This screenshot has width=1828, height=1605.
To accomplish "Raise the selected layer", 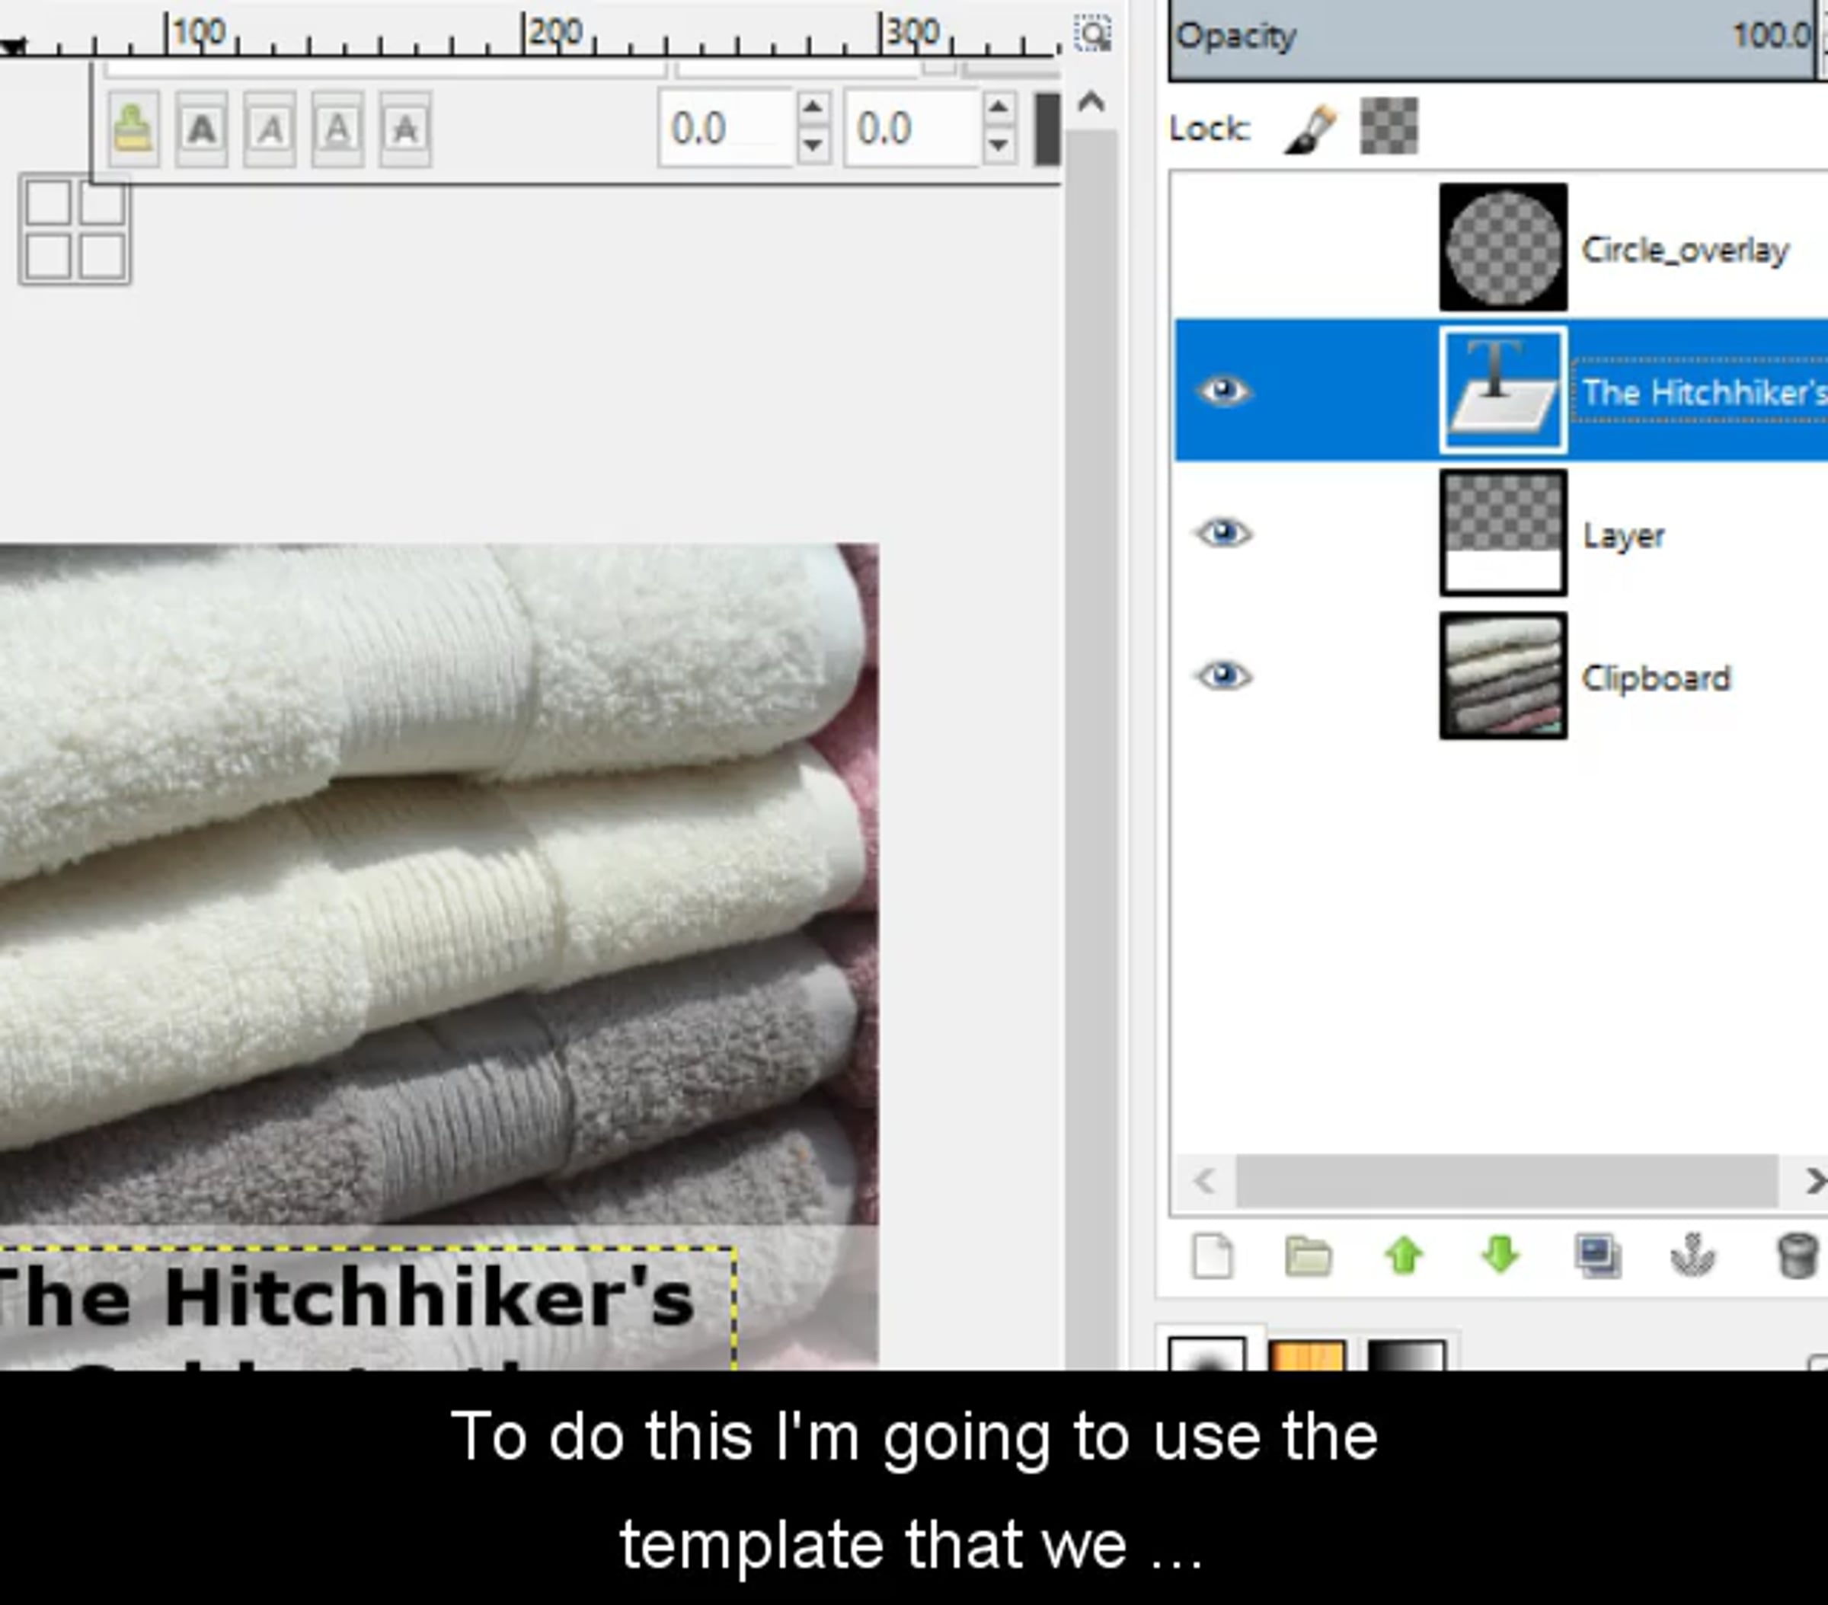I will pyautogui.click(x=1404, y=1256).
